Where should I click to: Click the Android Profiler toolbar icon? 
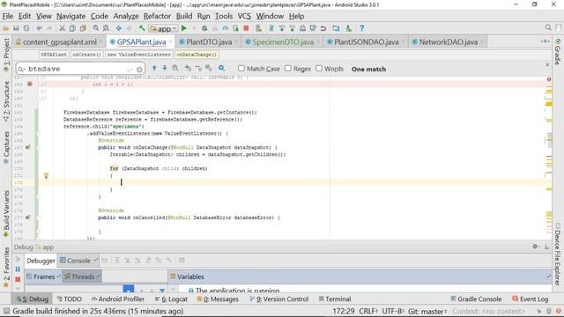pos(226,28)
